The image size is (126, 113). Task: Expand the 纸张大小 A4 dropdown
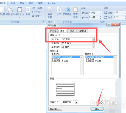pos(93,39)
